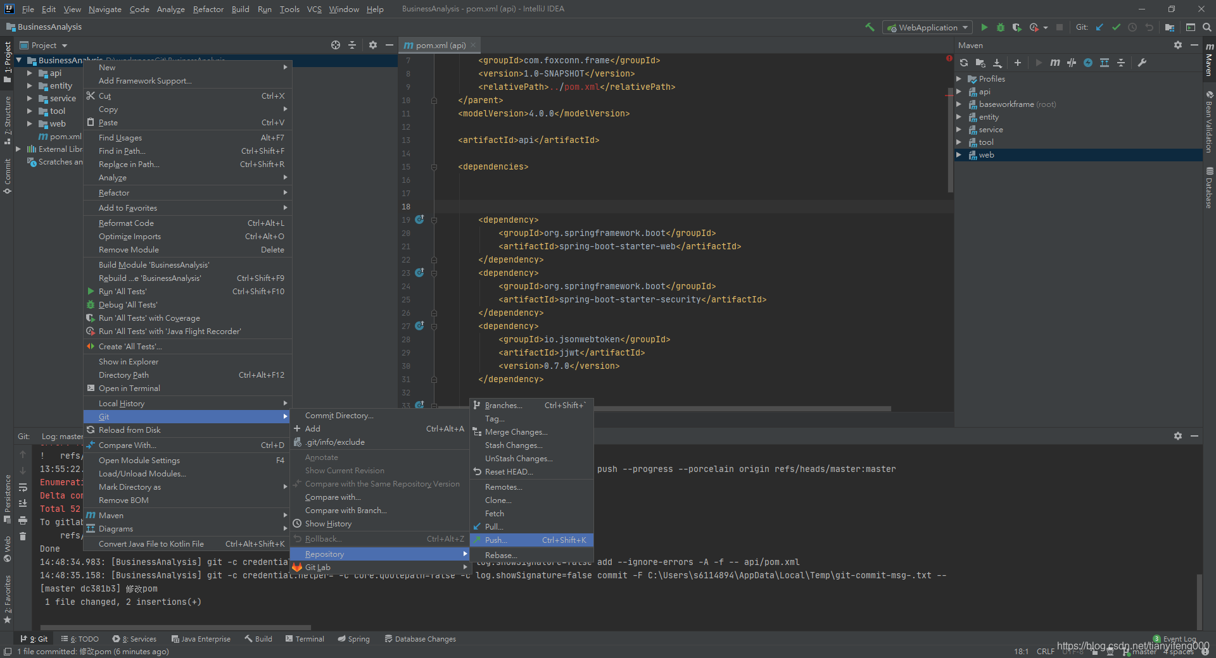Open the Terminal tool window tab
This screenshot has width=1216, height=658.
[x=305, y=639]
